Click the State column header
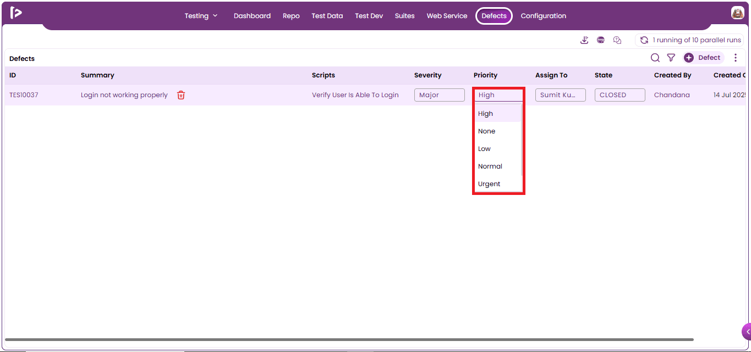Screen dimensions: 751x352 click(x=604, y=75)
